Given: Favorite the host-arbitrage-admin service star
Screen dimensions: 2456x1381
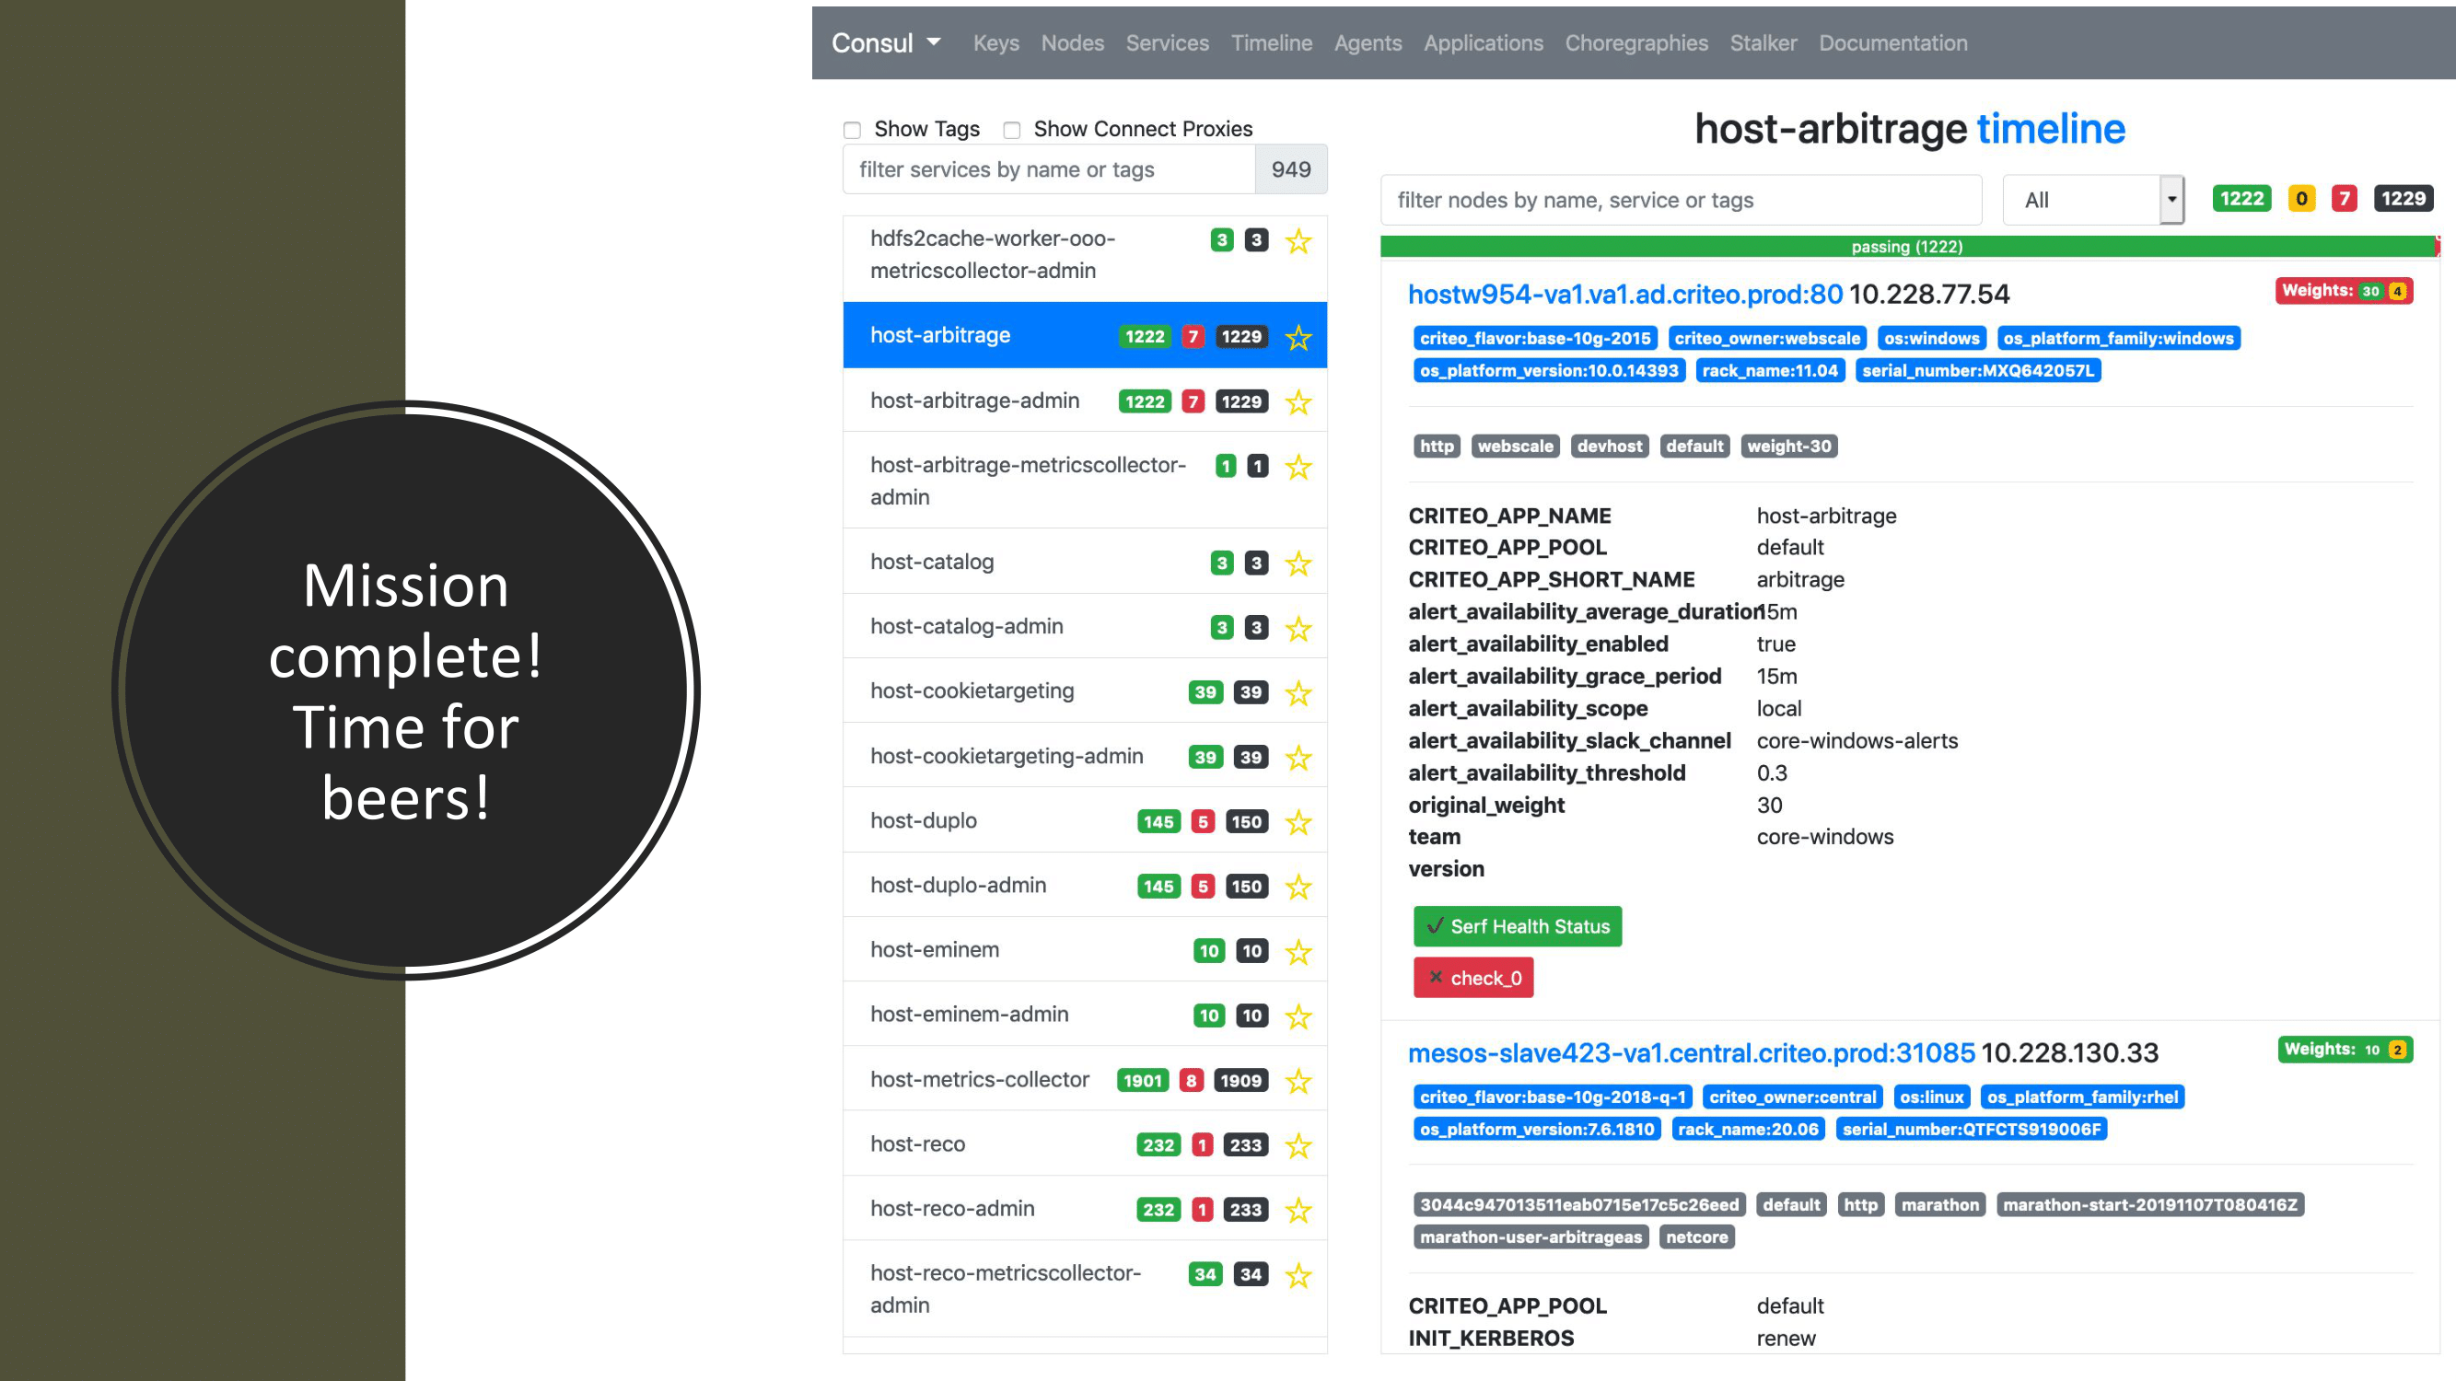Looking at the screenshot, I should [x=1298, y=402].
